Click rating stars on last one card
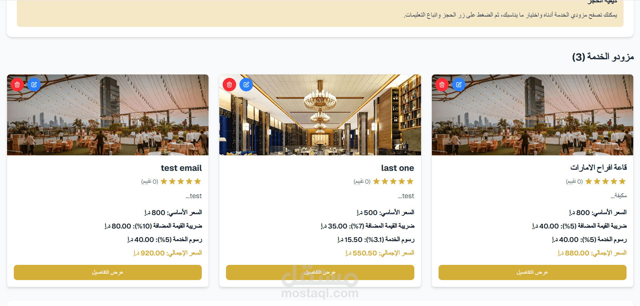The image size is (640, 306). pyautogui.click(x=393, y=181)
